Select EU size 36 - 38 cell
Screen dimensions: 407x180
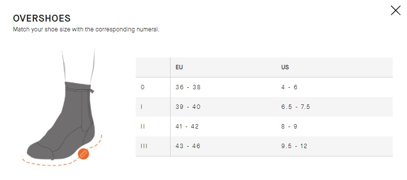(x=188, y=87)
